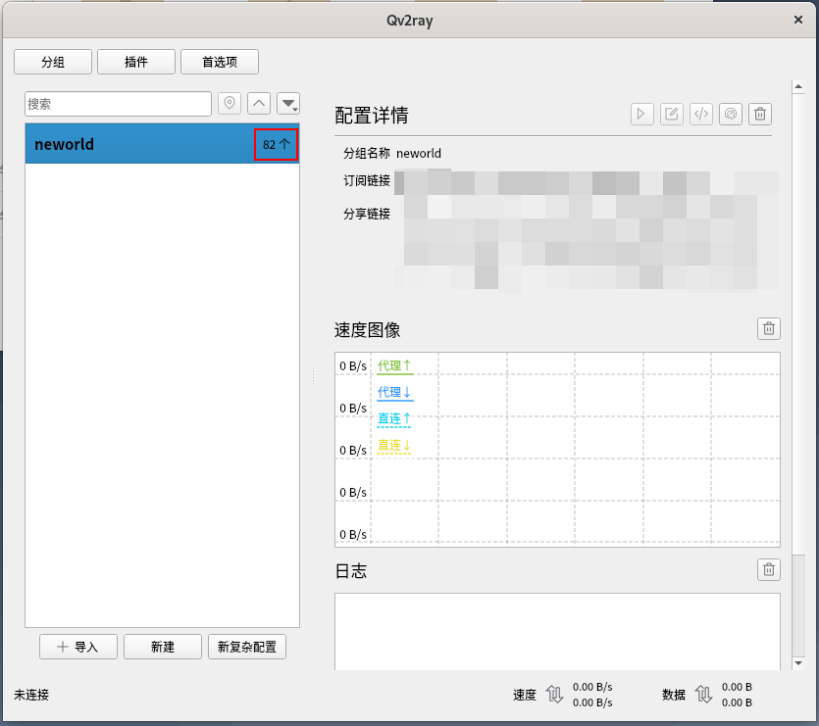Click the 代理↓ proxy download legend
This screenshot has height=726, width=819.
[394, 393]
